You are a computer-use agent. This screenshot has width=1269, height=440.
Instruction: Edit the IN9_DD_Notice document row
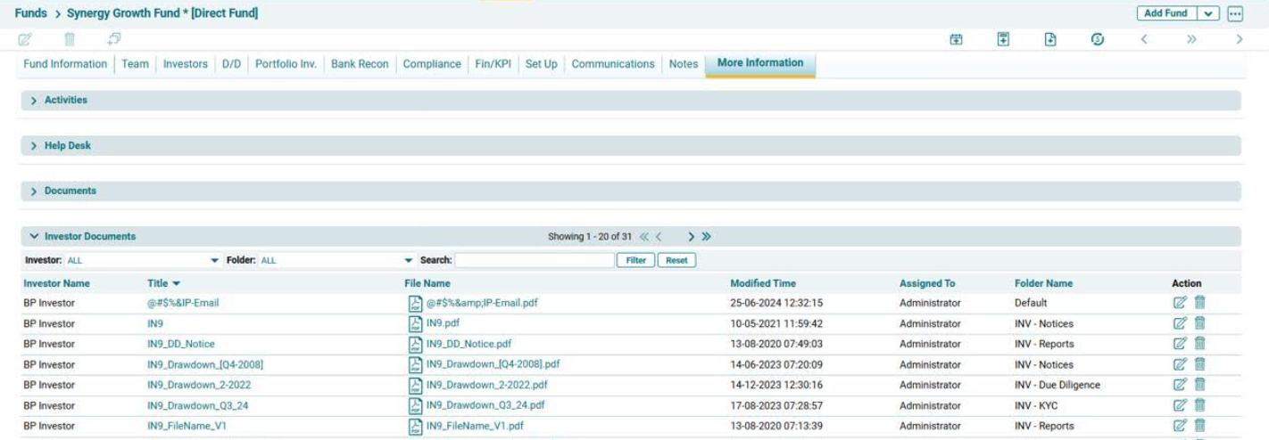[x=1181, y=344]
